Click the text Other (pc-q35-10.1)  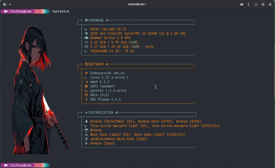pyautogui.click(x=108, y=29)
